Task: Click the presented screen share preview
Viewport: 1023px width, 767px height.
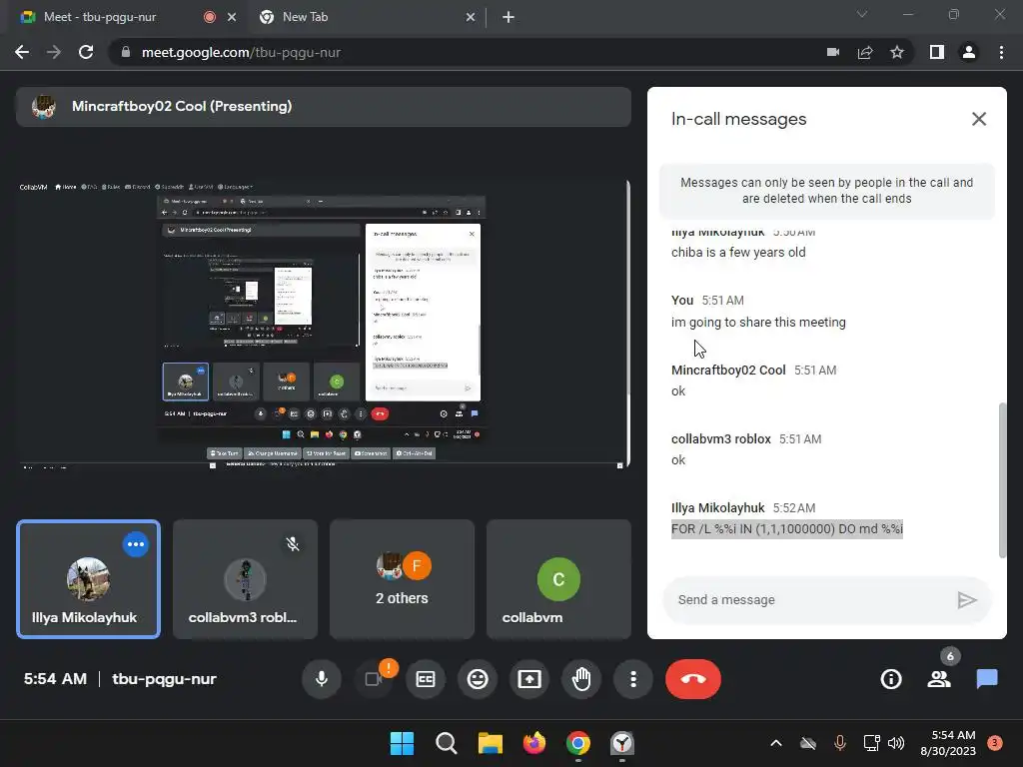Action: click(323, 325)
